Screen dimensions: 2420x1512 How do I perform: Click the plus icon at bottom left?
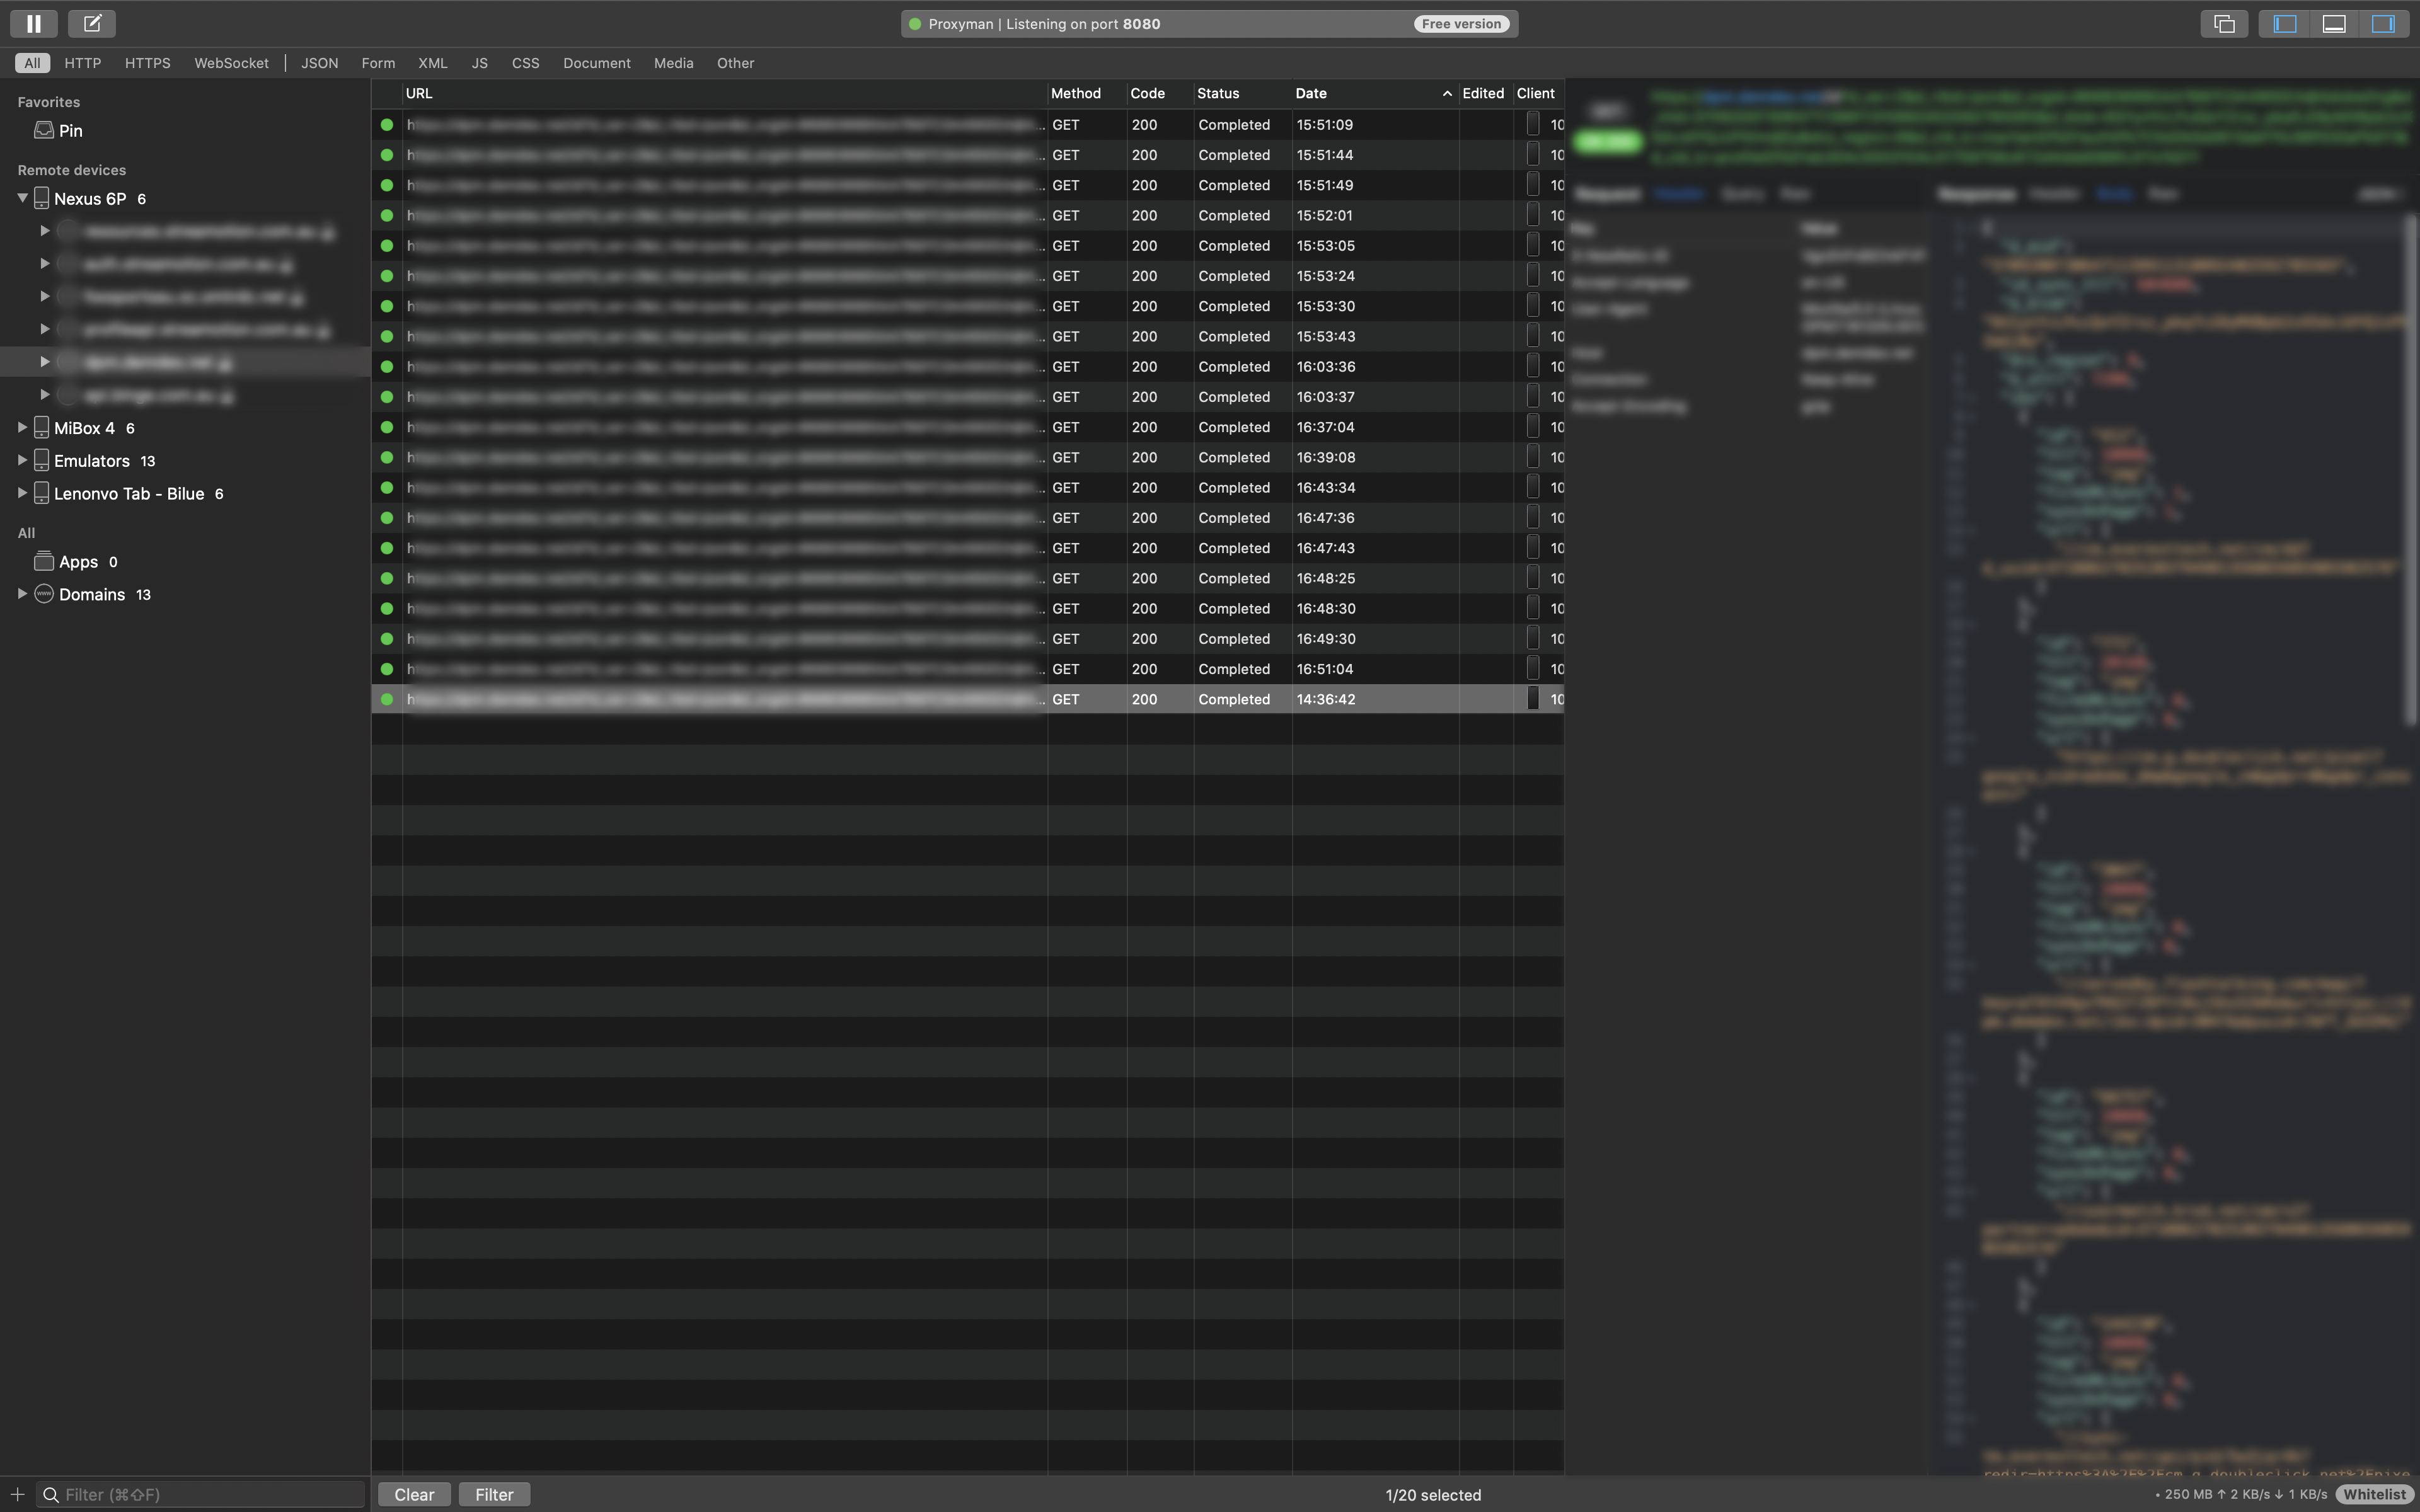17,1494
